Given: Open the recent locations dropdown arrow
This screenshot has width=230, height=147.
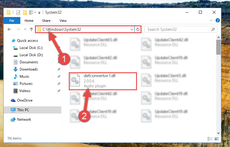Looking at the screenshot, I should pyautogui.click(x=25, y=29).
